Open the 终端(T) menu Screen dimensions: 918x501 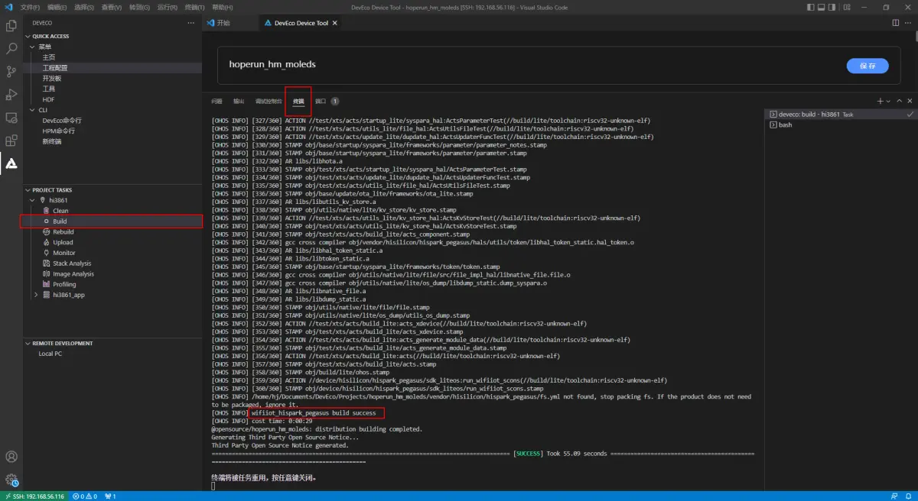click(194, 7)
